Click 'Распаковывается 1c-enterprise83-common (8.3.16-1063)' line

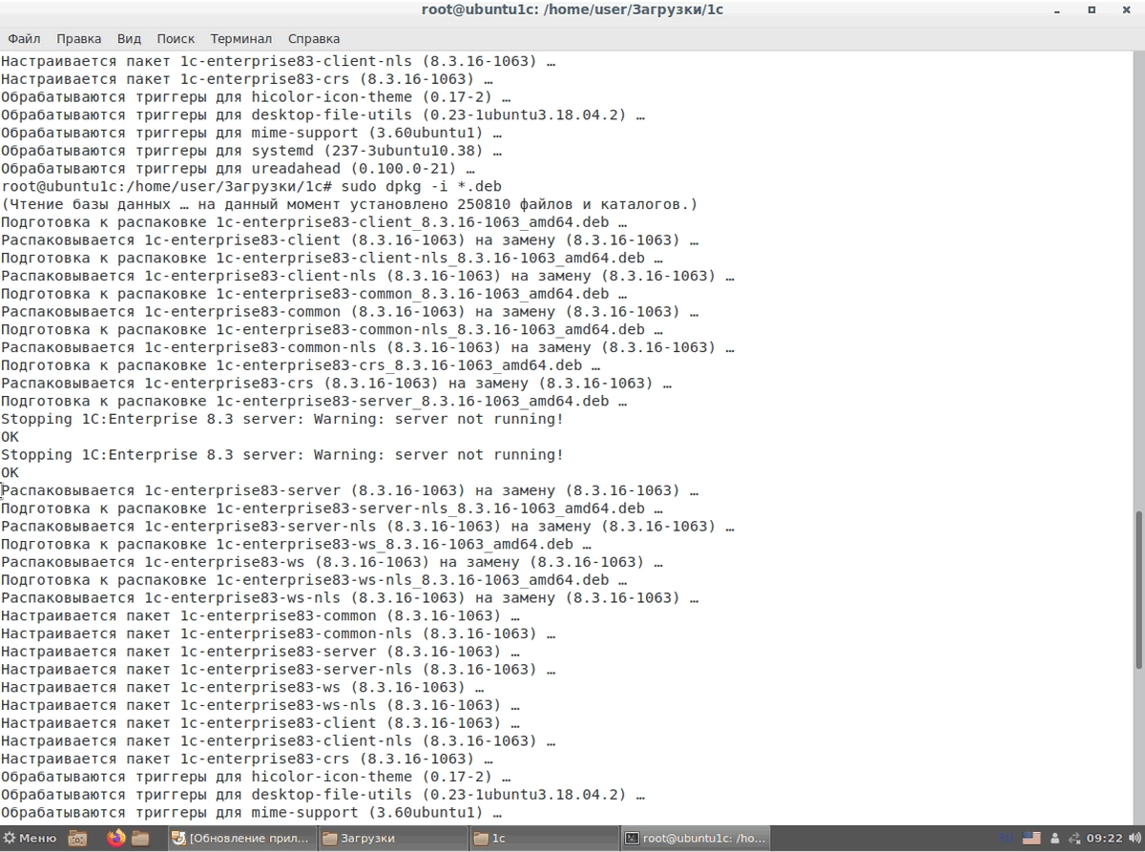pyautogui.click(x=349, y=311)
